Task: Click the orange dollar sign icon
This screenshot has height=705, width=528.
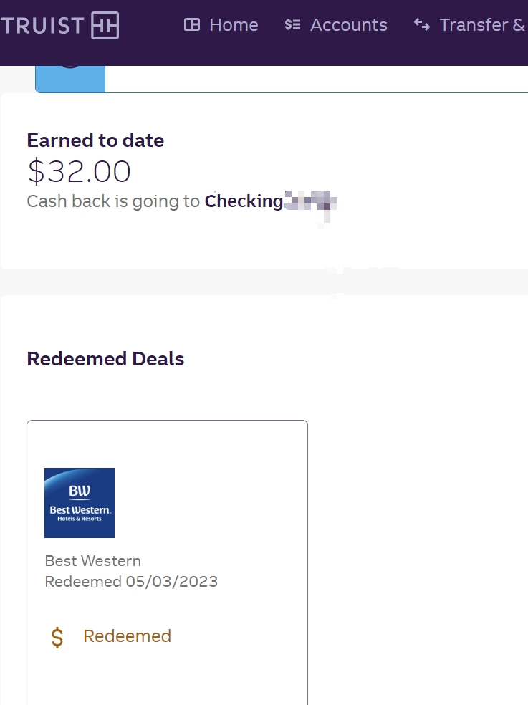Action: (57, 637)
